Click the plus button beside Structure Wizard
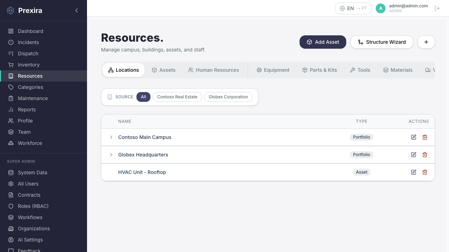Image resolution: width=449 pixels, height=252 pixels. (426, 42)
